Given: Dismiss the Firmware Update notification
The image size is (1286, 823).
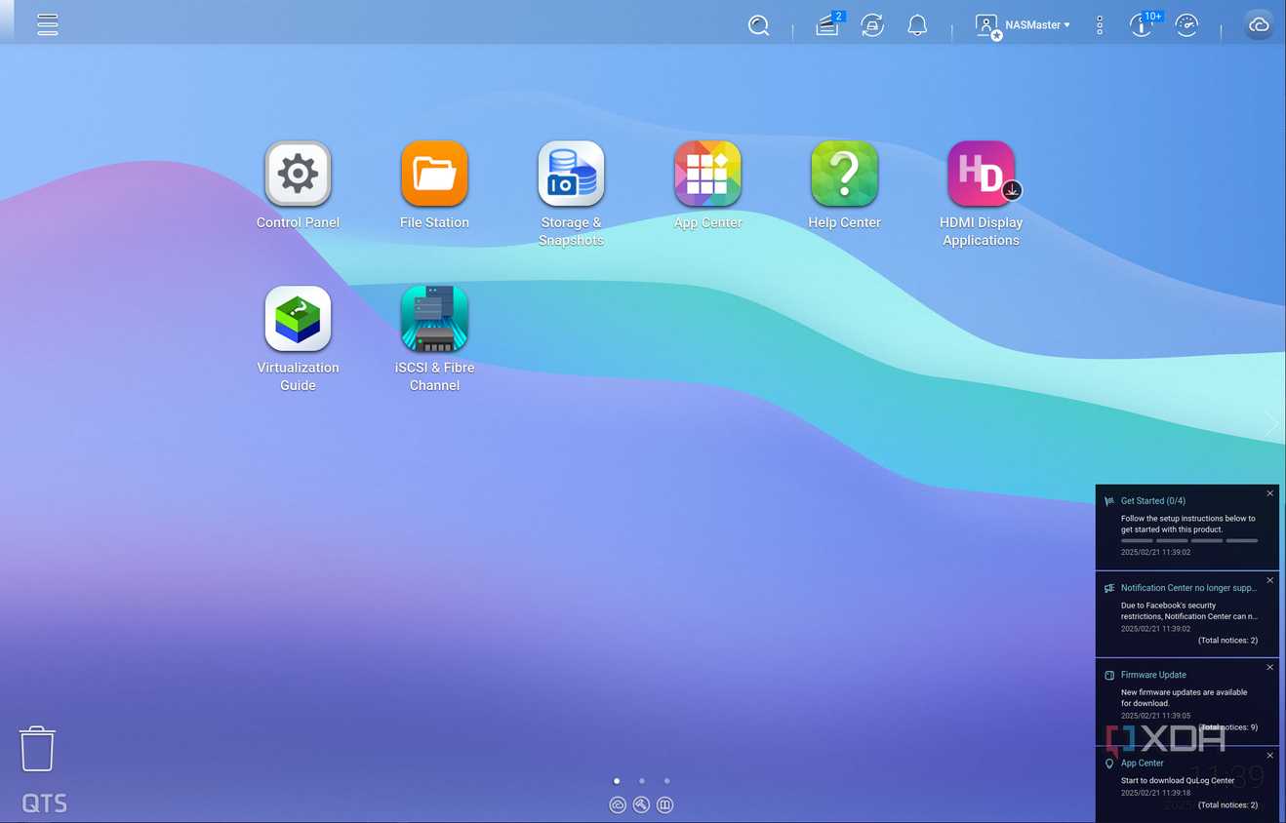Looking at the screenshot, I should [x=1269, y=667].
